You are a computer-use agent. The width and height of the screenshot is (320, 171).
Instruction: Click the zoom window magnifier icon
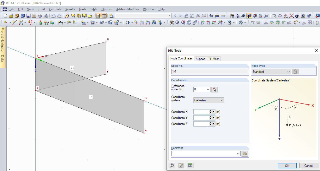point(177,23)
